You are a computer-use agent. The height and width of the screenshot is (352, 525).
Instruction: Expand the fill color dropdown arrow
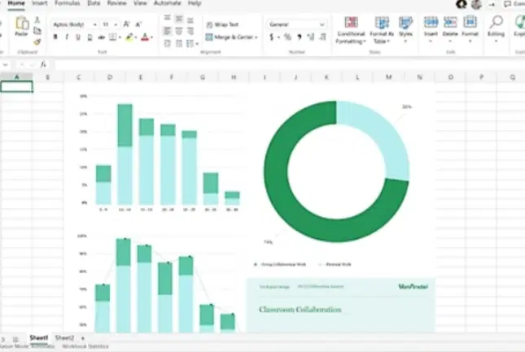tap(136, 37)
